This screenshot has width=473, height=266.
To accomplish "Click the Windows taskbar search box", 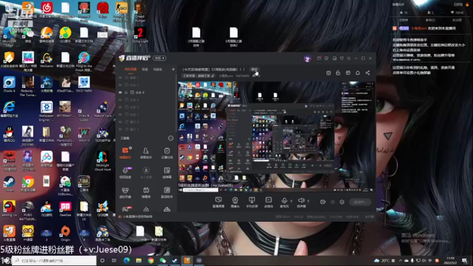I will [x=54, y=261].
